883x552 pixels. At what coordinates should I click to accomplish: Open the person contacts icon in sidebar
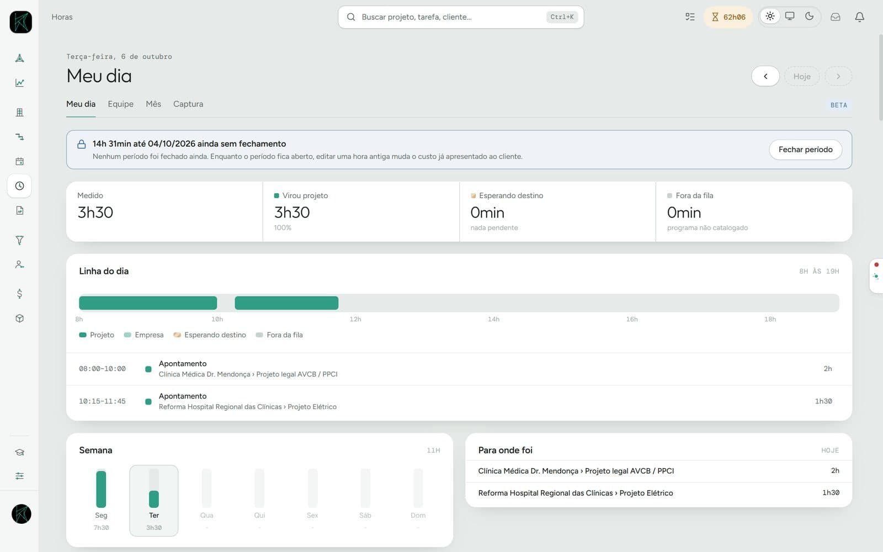(x=19, y=264)
